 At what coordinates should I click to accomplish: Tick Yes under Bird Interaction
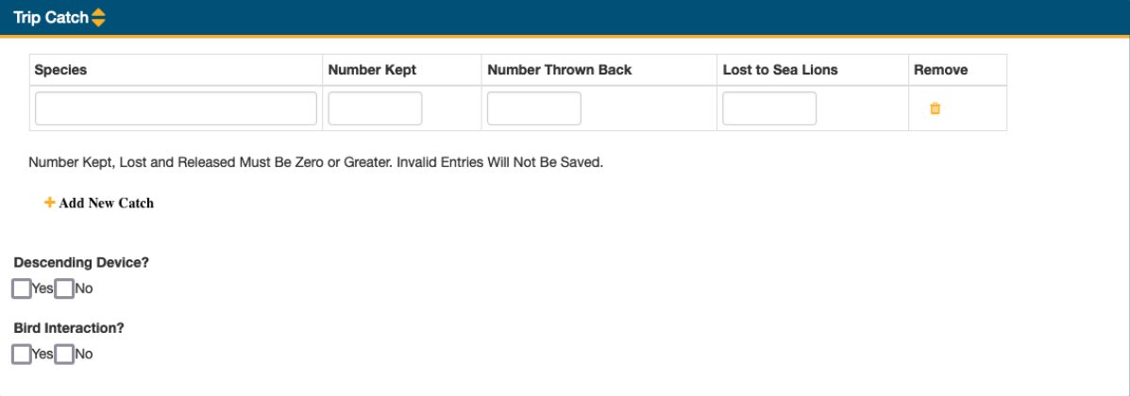tap(22, 355)
